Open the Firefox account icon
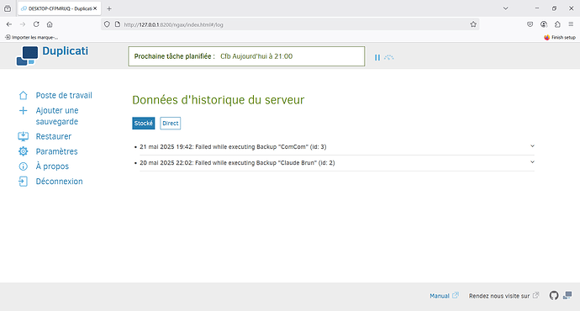Screen dimensions: 580x311 click(544, 24)
